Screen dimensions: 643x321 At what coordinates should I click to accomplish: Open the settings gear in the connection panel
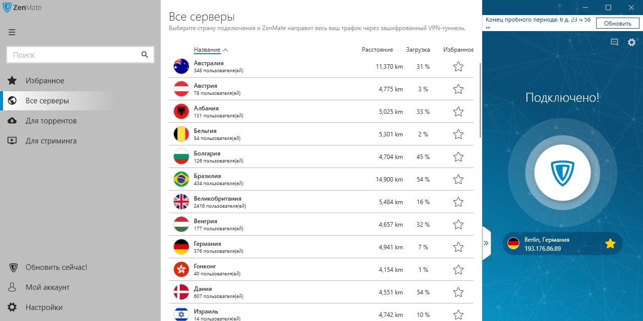click(x=631, y=43)
